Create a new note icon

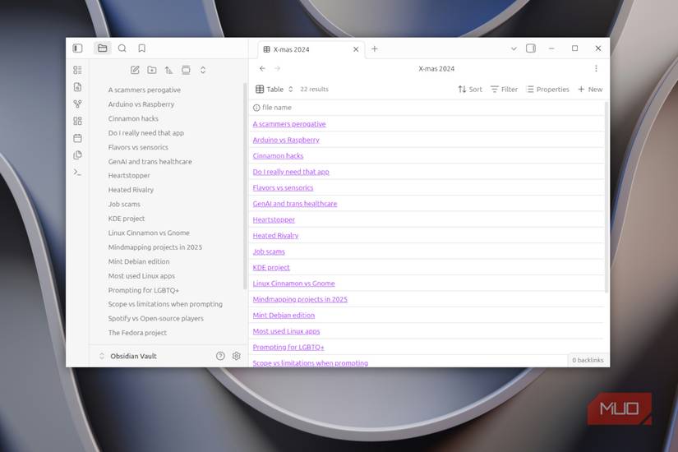click(135, 70)
